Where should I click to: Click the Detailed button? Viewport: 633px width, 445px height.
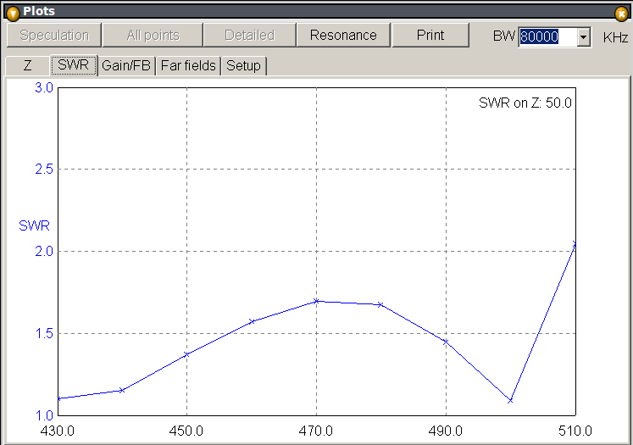(x=249, y=35)
